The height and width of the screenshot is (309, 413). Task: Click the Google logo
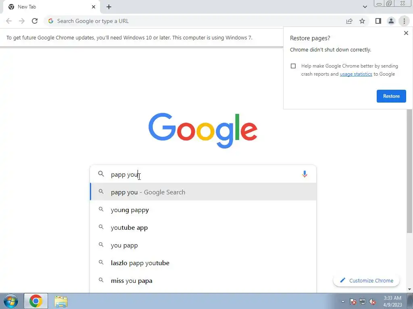point(203,131)
